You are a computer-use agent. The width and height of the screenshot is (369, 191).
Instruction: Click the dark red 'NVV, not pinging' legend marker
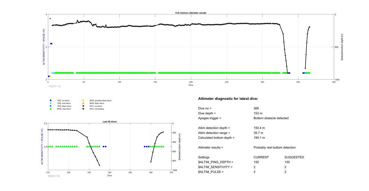pos(83,109)
